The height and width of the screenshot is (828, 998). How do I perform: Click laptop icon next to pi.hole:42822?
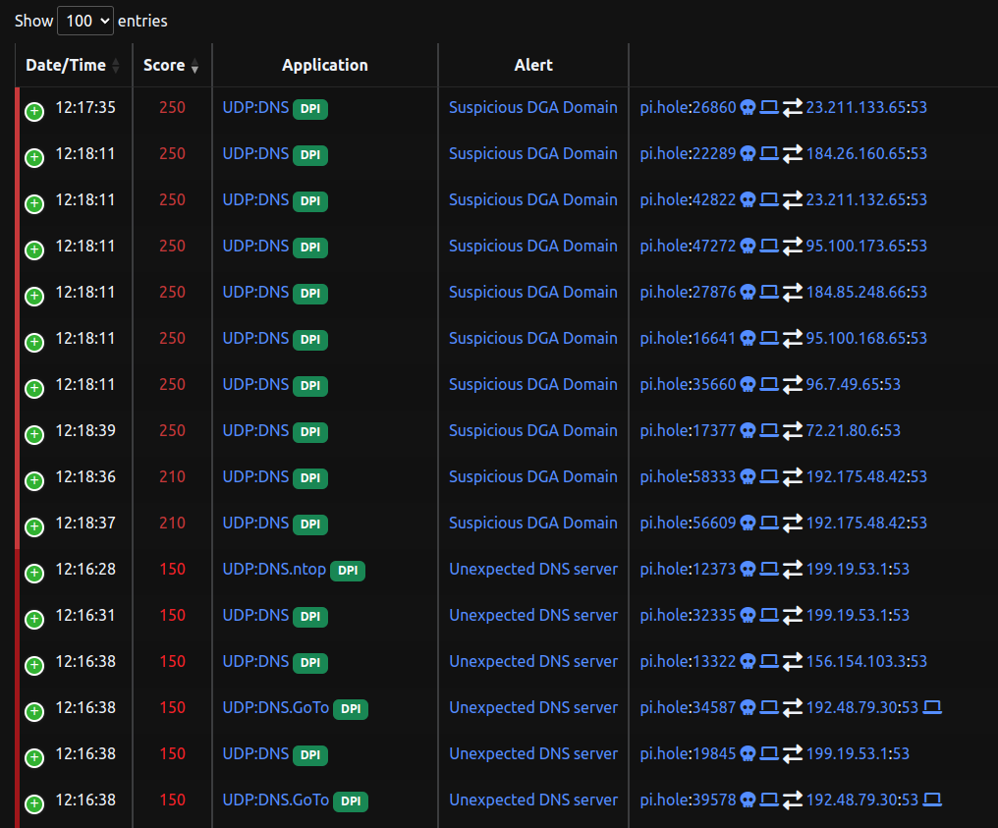[x=769, y=199]
